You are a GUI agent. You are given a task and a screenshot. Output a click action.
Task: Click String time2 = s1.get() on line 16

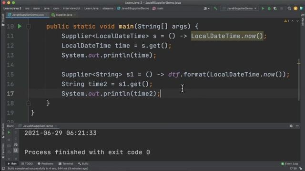click(107, 84)
